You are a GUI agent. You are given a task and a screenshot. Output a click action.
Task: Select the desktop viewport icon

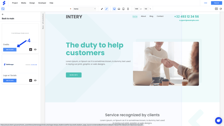coord(114,9)
